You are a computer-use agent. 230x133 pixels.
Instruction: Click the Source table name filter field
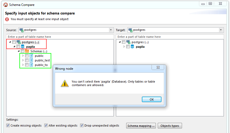(60, 37)
